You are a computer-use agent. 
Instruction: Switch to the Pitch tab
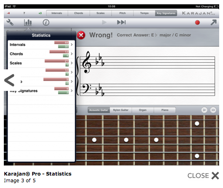pyautogui.click(x=122, y=13)
